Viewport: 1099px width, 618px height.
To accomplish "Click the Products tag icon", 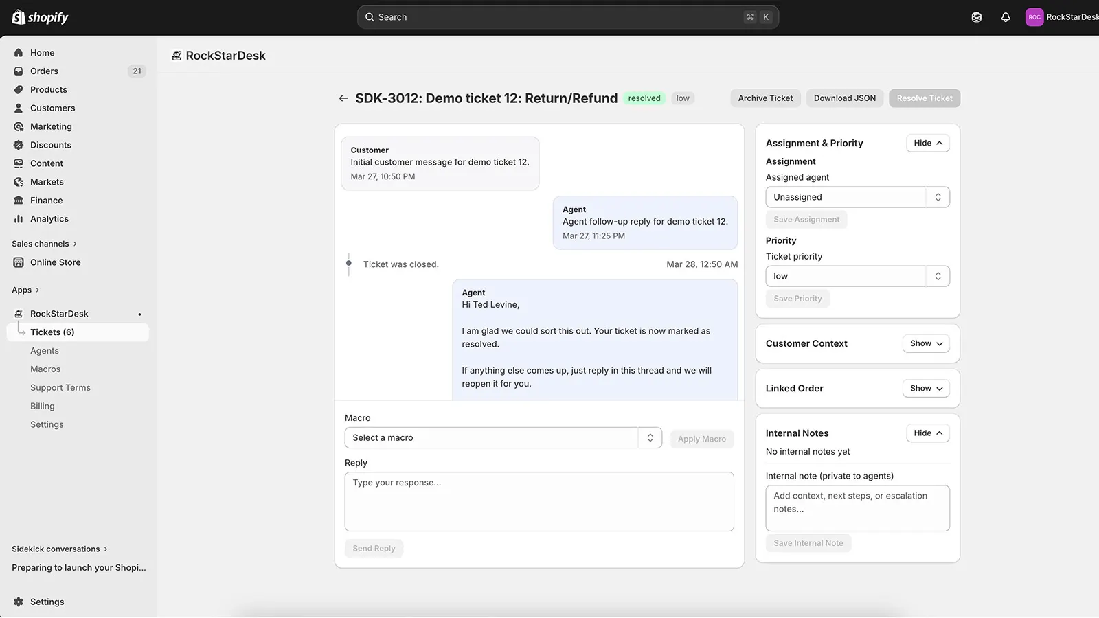I will click(x=19, y=90).
